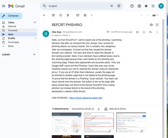Show Scanned by Gmail info icon
Screen dimensions: 168x138
(x=93, y=109)
